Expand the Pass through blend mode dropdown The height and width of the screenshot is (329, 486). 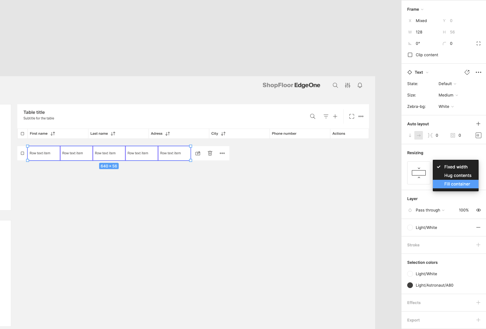coord(430,210)
